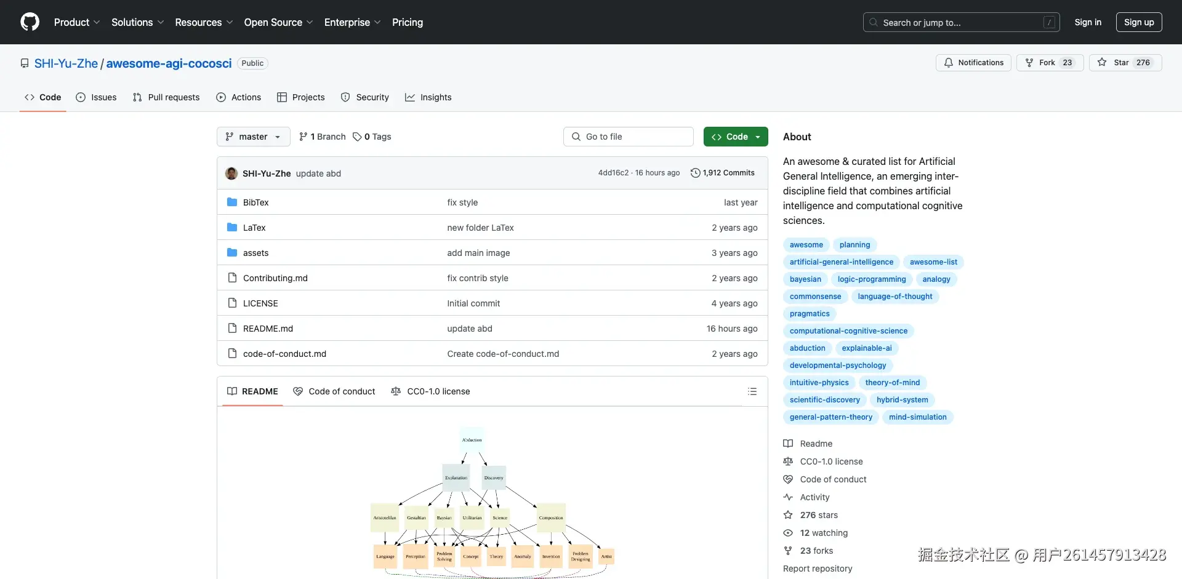Click the Notifications bell button
1182x579 pixels.
tap(973, 63)
